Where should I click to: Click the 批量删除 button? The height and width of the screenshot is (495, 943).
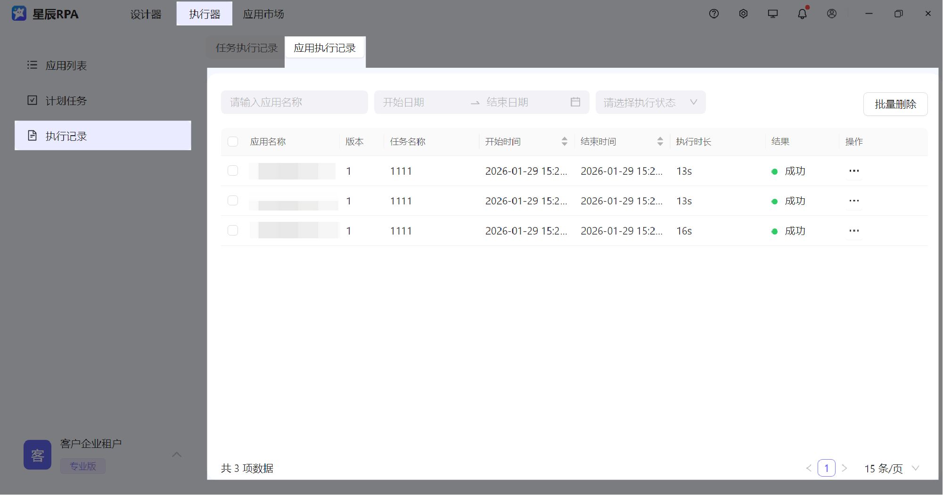tap(895, 104)
